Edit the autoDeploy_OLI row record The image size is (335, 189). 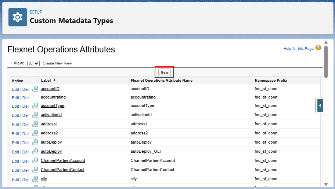pos(15,152)
